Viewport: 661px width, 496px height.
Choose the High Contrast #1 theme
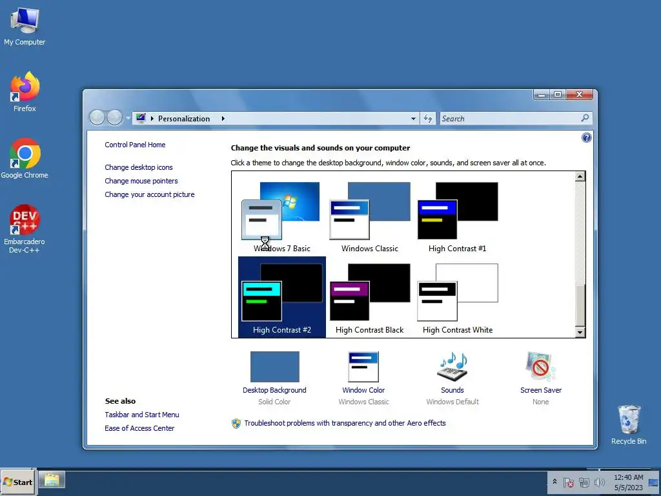pos(458,217)
